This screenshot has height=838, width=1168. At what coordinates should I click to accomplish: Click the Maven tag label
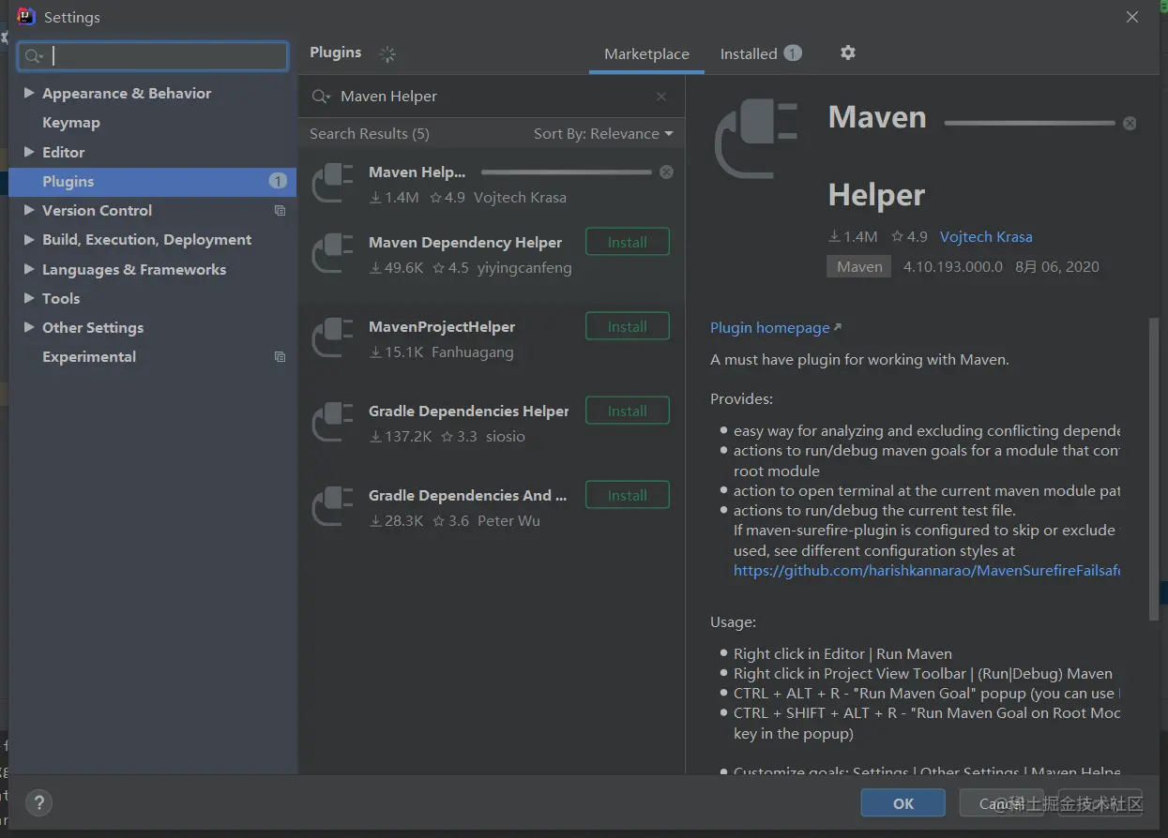point(860,267)
